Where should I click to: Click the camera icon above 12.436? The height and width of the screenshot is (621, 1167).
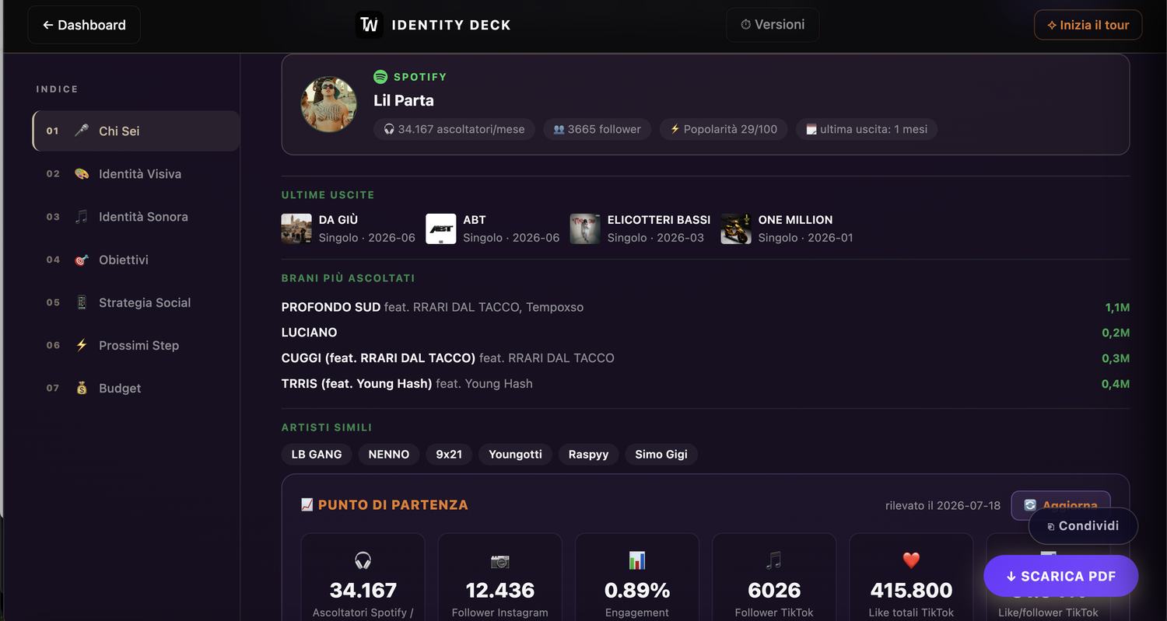coord(499,560)
